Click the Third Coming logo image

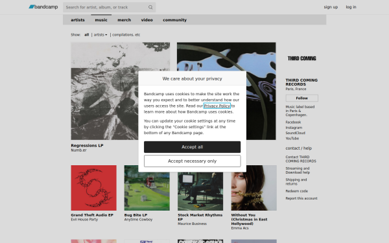click(x=301, y=58)
